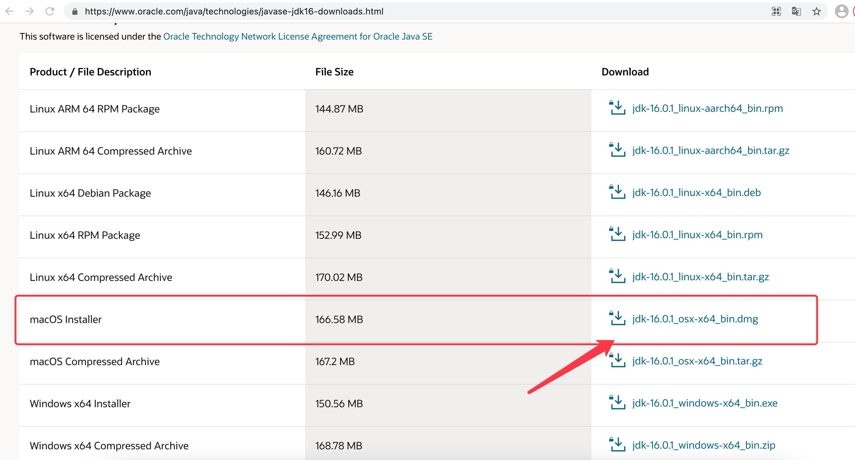Download jdk-16.0.1_linux-x64_bin.deb link

point(696,193)
